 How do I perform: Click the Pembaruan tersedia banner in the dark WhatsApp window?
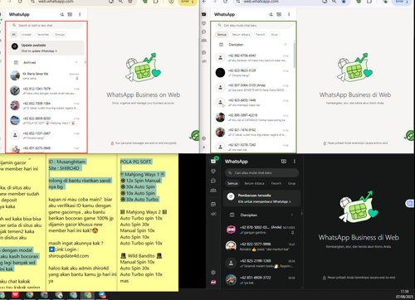tap(261, 198)
